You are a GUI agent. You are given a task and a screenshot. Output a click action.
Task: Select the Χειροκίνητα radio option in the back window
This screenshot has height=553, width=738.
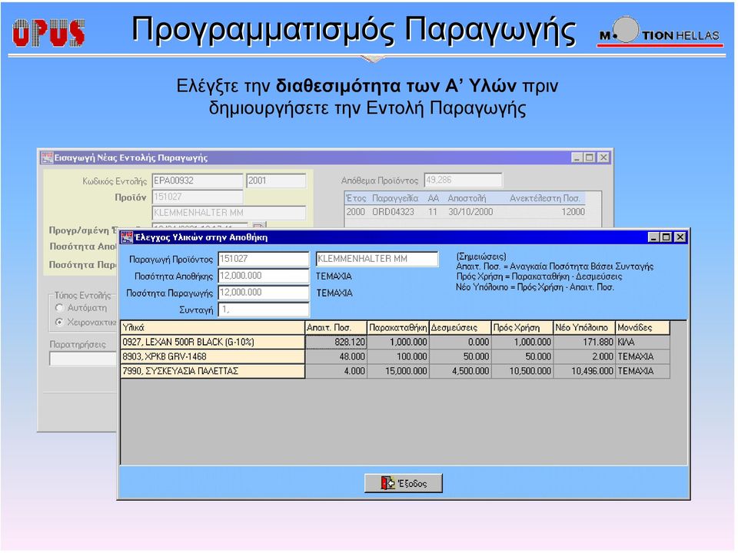coord(59,322)
